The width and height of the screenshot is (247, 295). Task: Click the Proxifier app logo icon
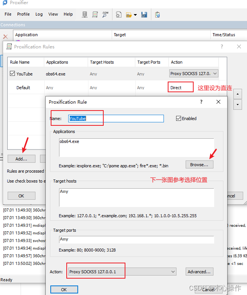point(5,2)
